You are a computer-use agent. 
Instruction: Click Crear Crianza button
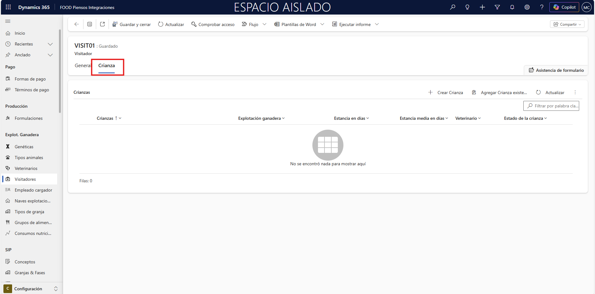446,93
